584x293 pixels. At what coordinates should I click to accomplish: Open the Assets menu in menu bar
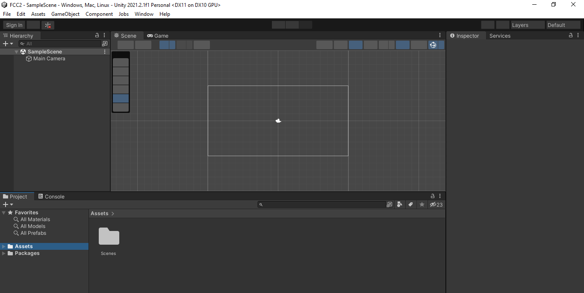(38, 14)
